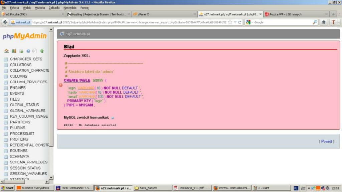Click the phpMyAdmin home icon in sidebar
Viewport: 342px width, 192px height.
pos(6,51)
